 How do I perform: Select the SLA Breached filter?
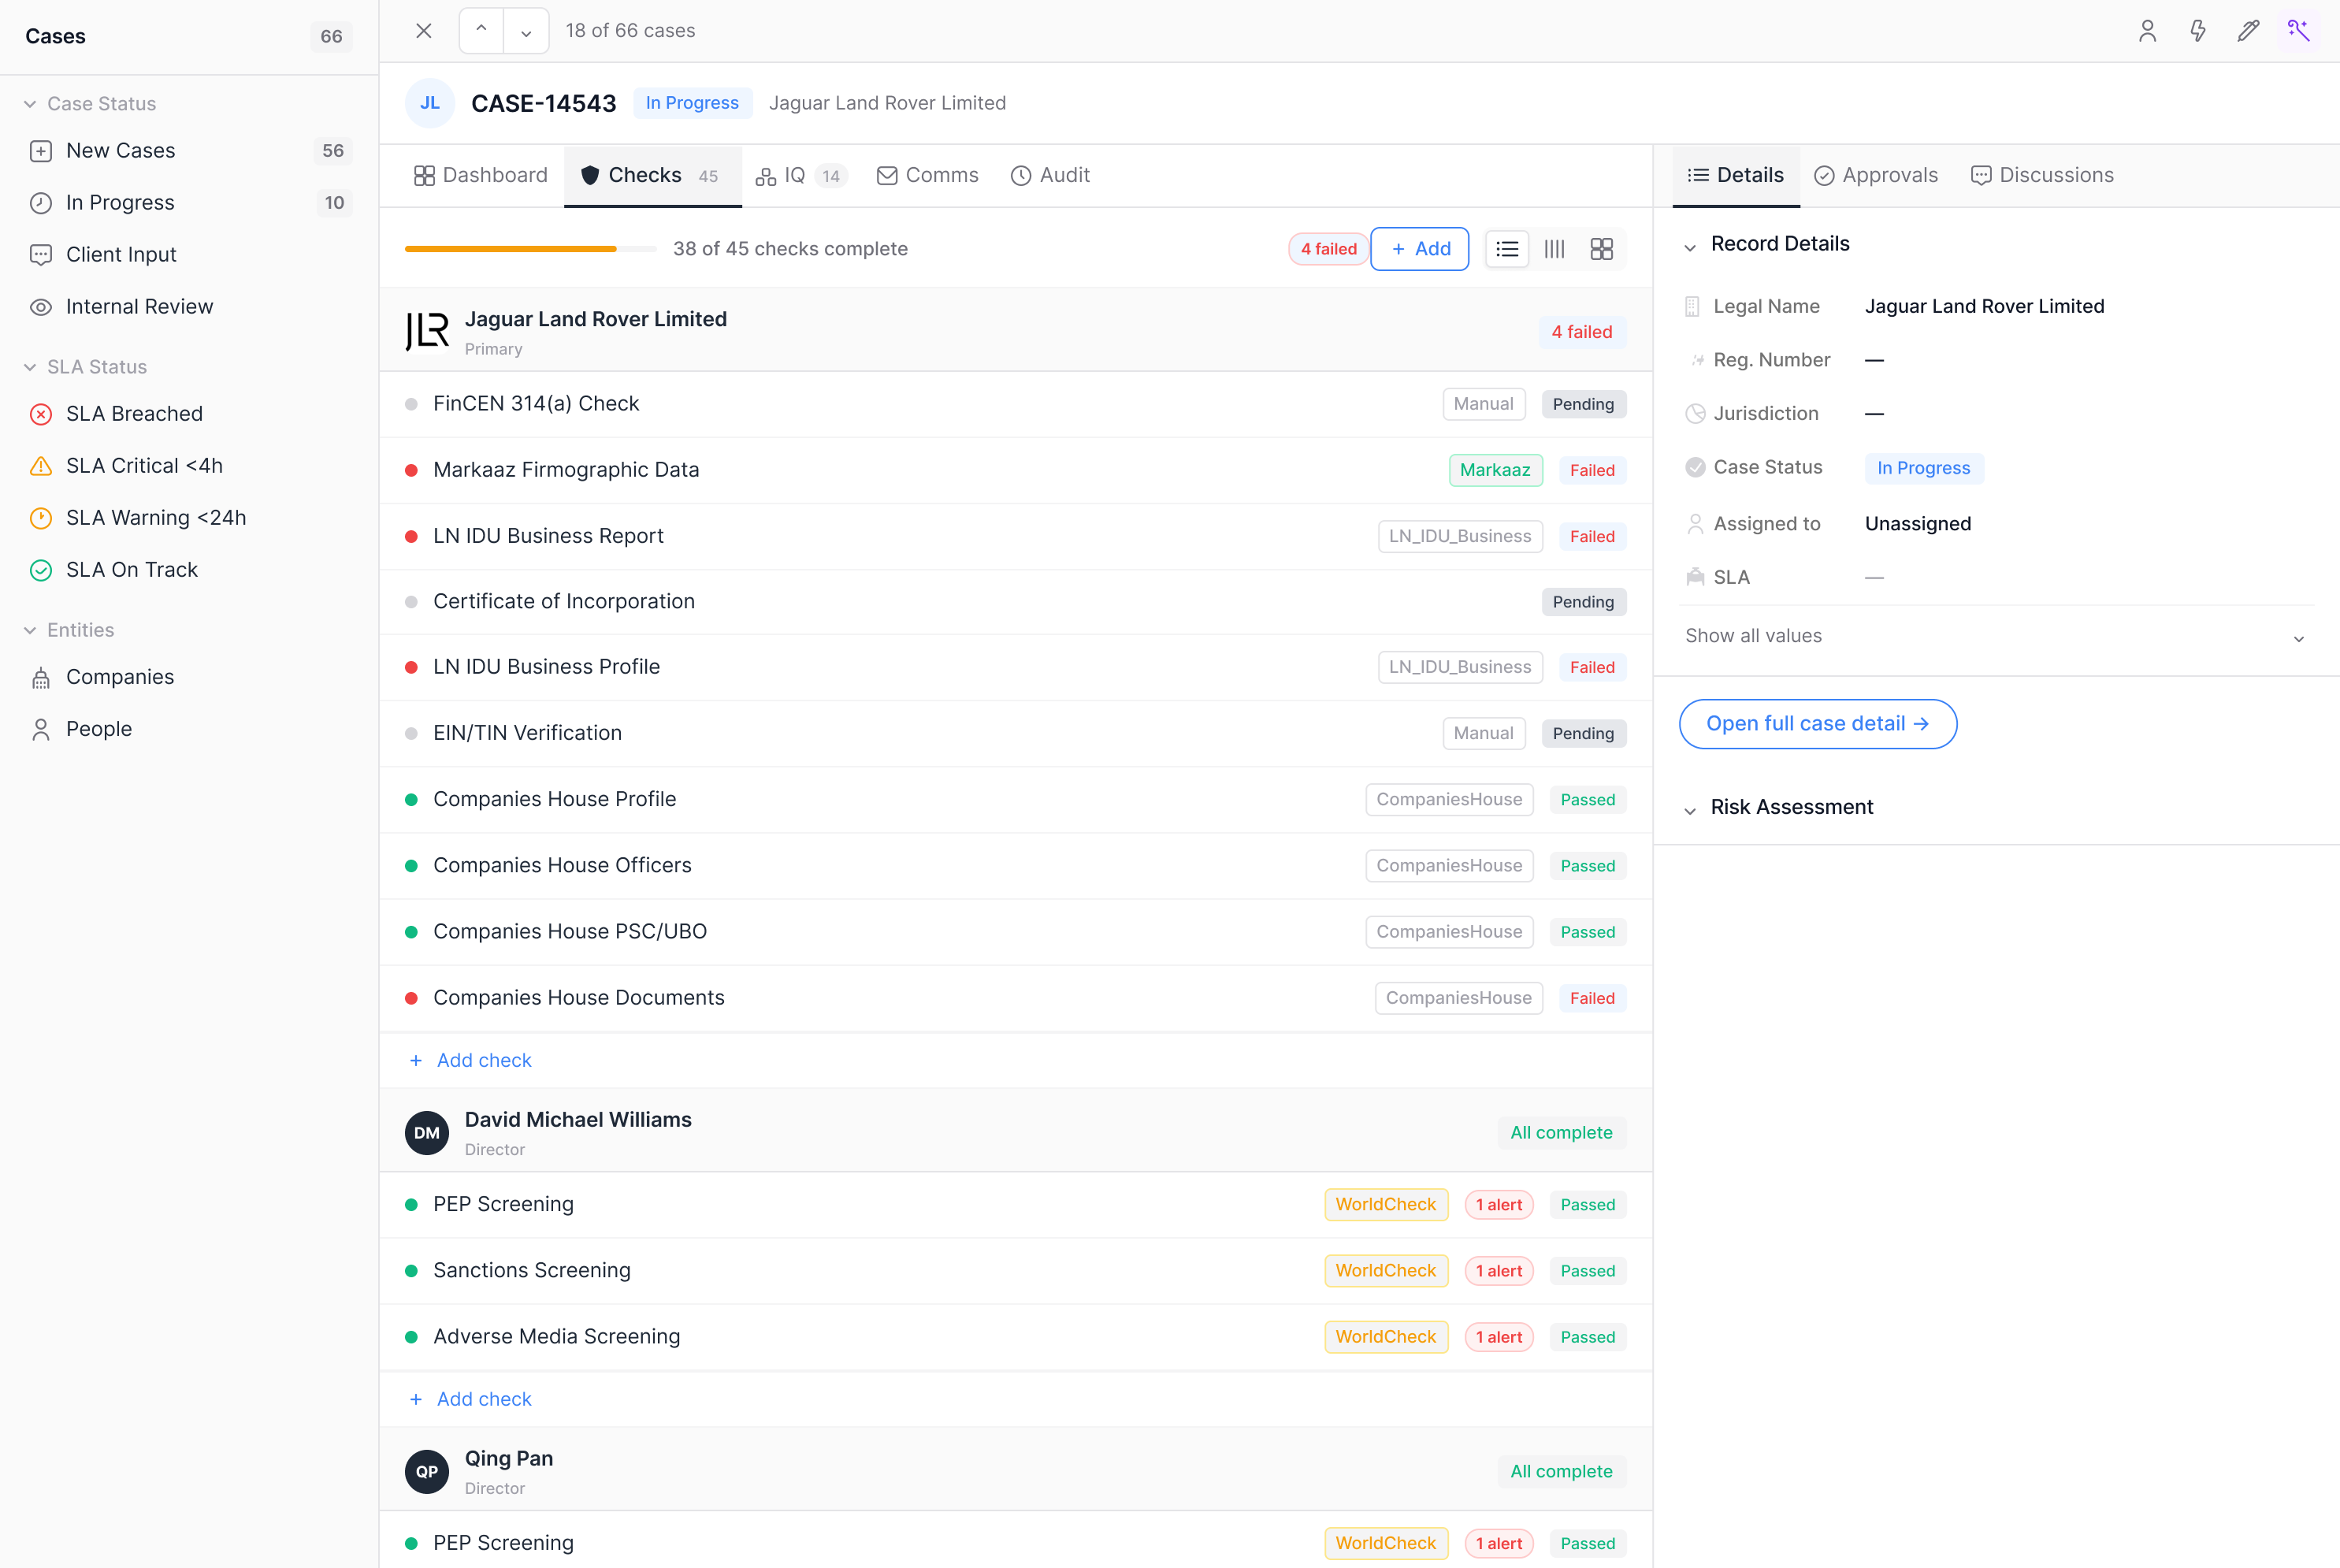[134, 413]
